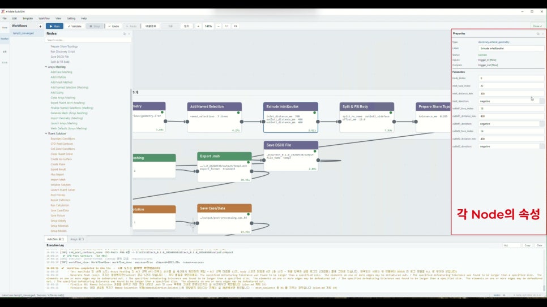Undo the last action
Image resolution: width=547 pixels, height=307 pixels.
(113, 26)
